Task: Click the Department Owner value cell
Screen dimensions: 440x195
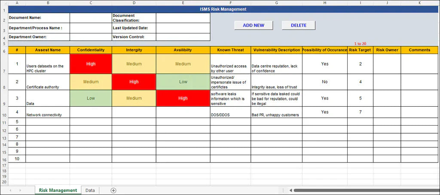Action: click(x=91, y=37)
